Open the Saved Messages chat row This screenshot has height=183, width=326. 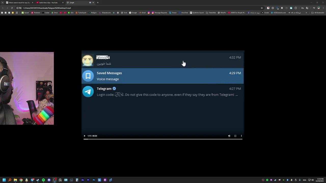tap(162, 76)
